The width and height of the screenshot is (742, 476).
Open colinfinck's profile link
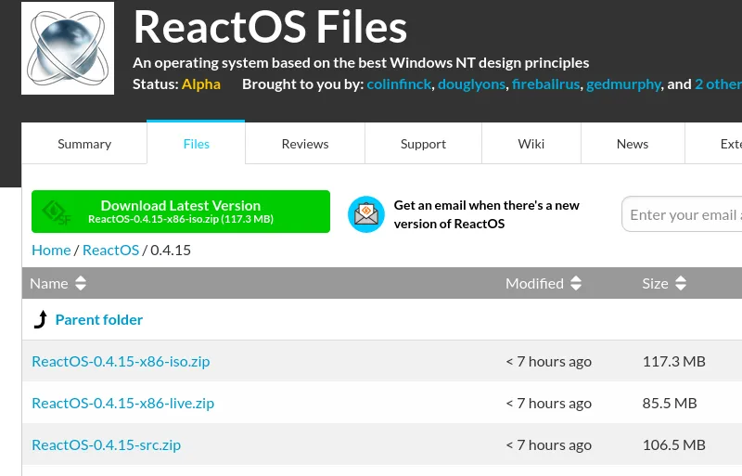pyautogui.click(x=399, y=84)
